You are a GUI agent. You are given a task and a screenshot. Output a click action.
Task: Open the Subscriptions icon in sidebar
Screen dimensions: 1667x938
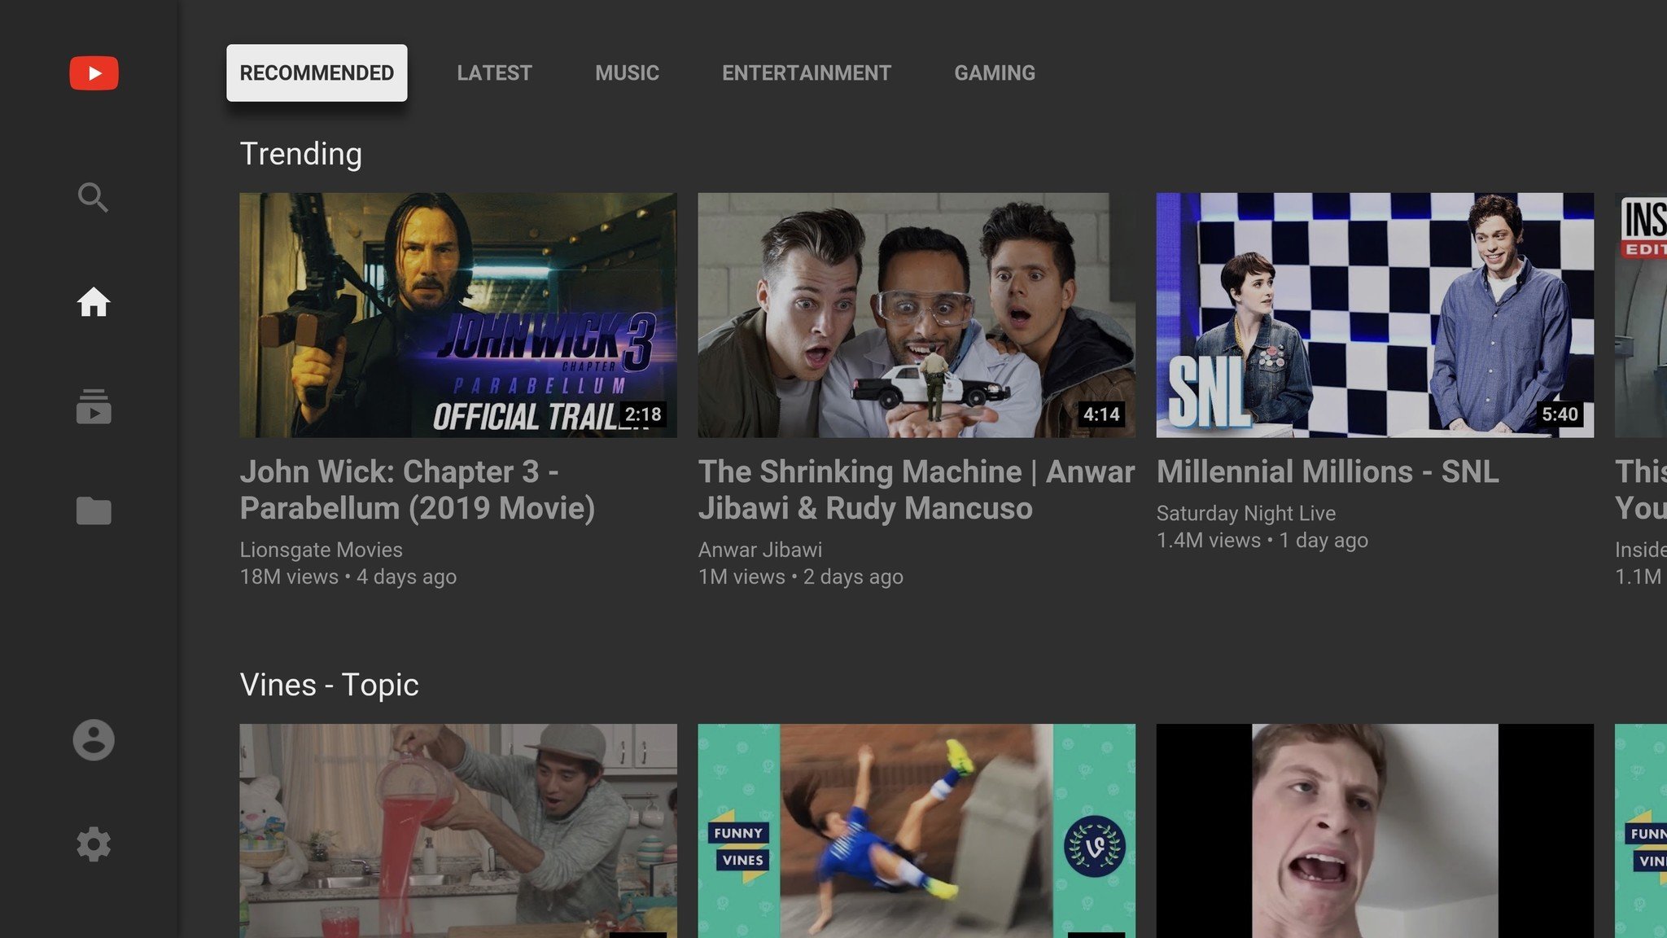coord(93,406)
